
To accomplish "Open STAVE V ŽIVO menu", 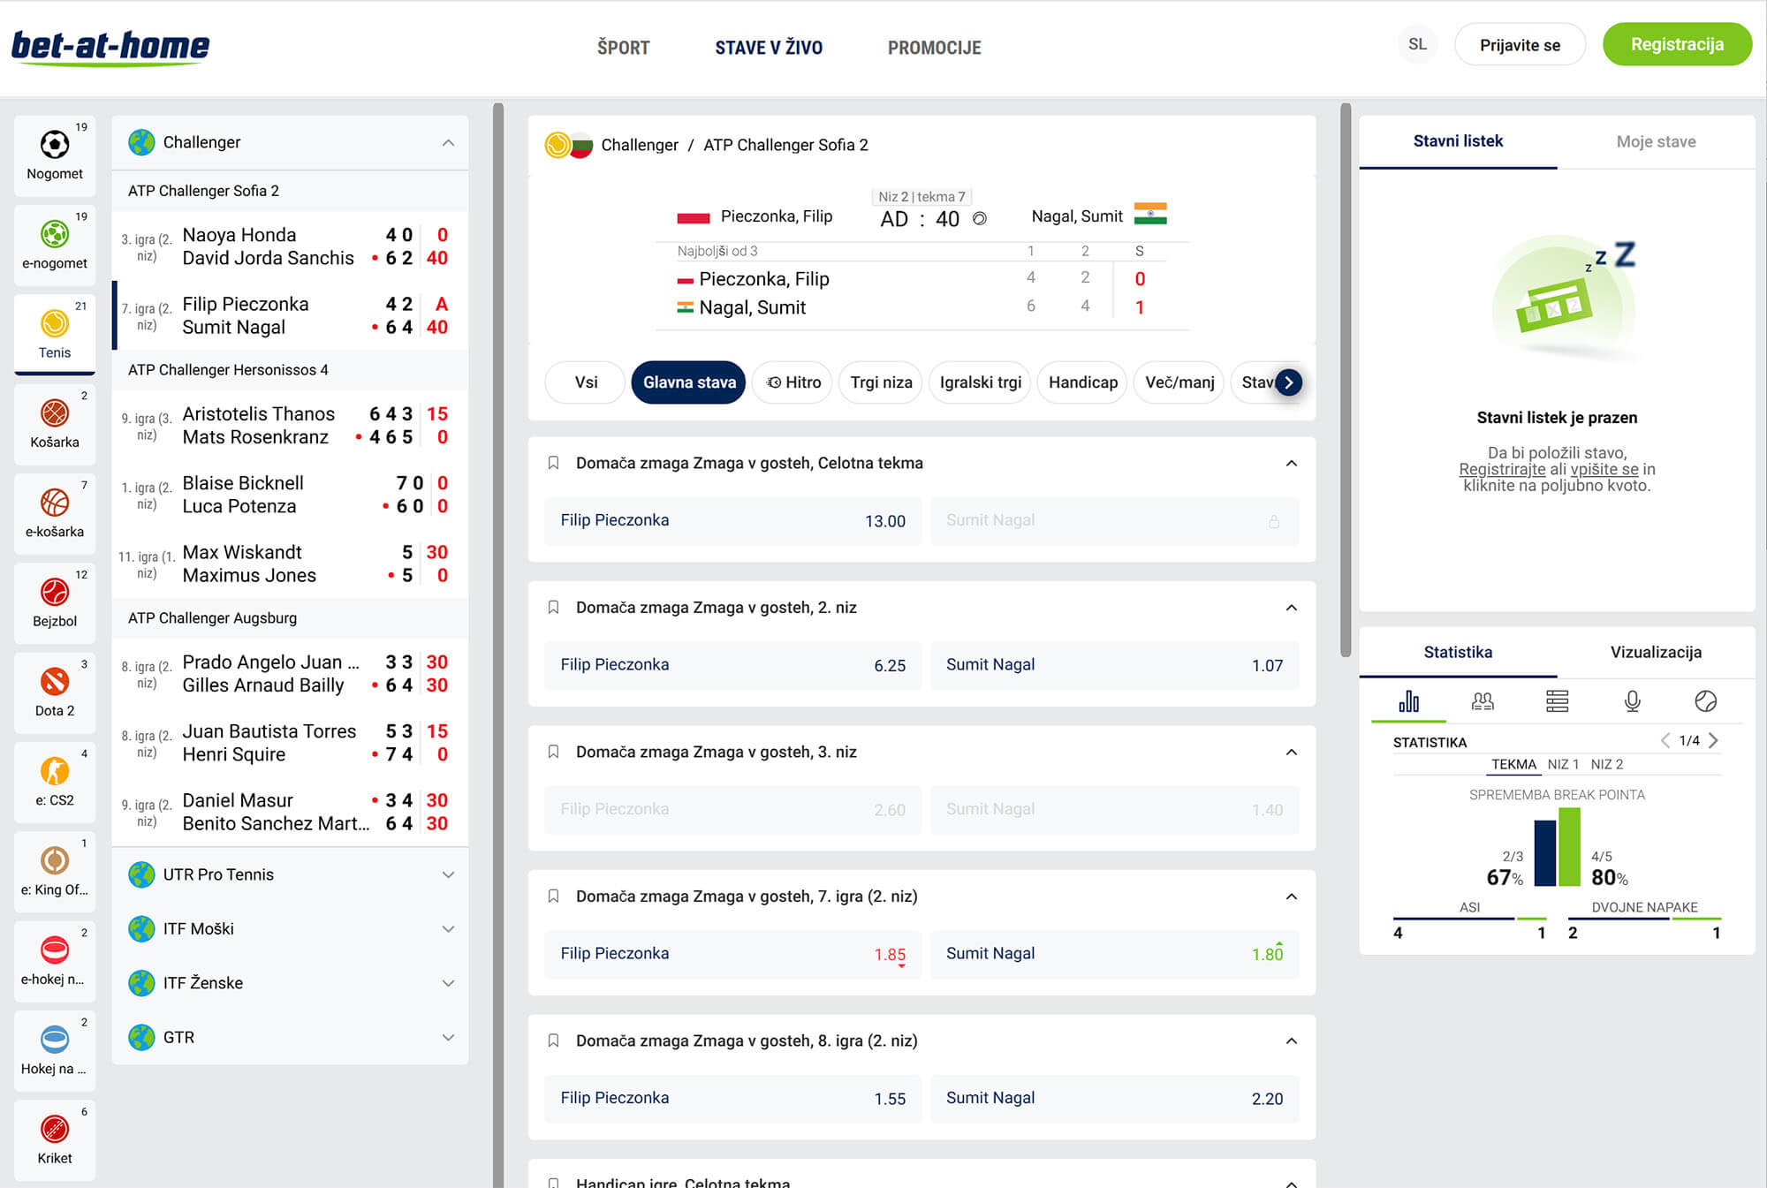I will coord(769,48).
